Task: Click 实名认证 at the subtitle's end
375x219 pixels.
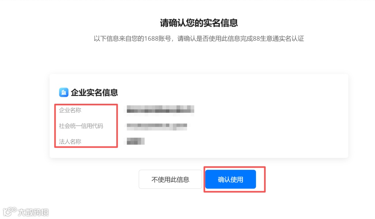Action: 292,39
